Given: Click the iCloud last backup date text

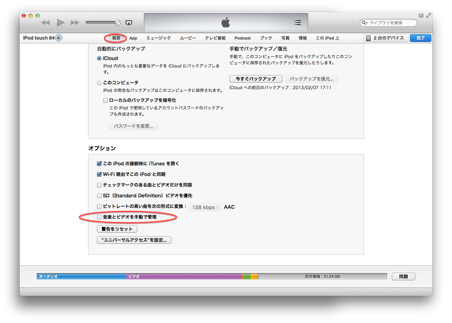Looking at the screenshot, I should pos(280,88).
